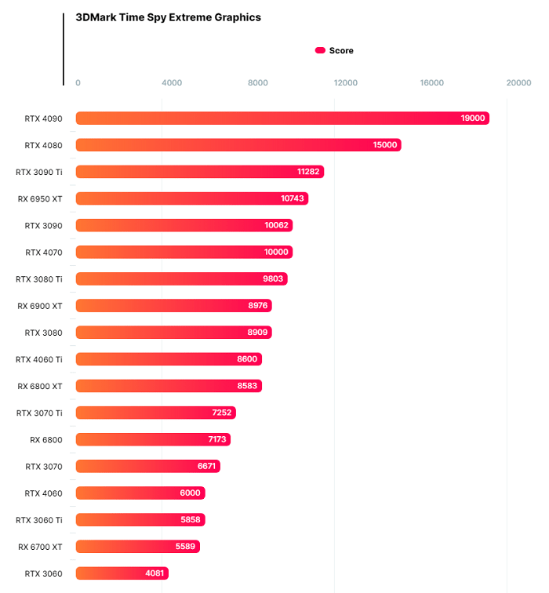Select the RTX 4060 Ti label
549x593 pixels.
tap(39, 360)
